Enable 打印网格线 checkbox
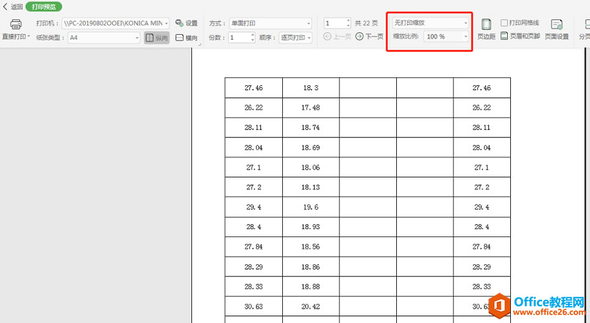The width and height of the screenshot is (590, 323). tap(504, 23)
